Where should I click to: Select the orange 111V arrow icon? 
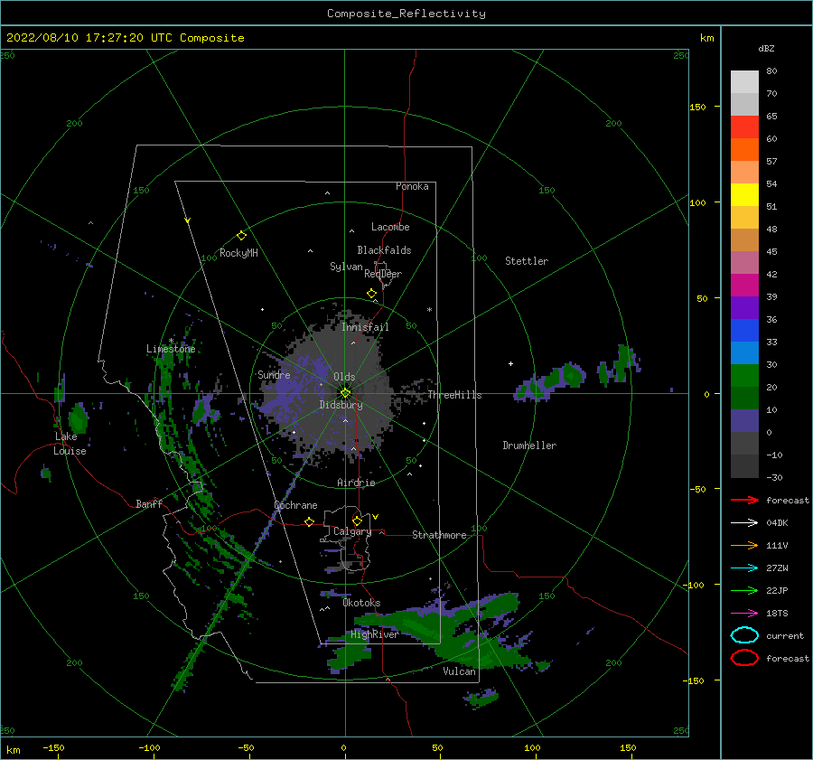(x=744, y=545)
